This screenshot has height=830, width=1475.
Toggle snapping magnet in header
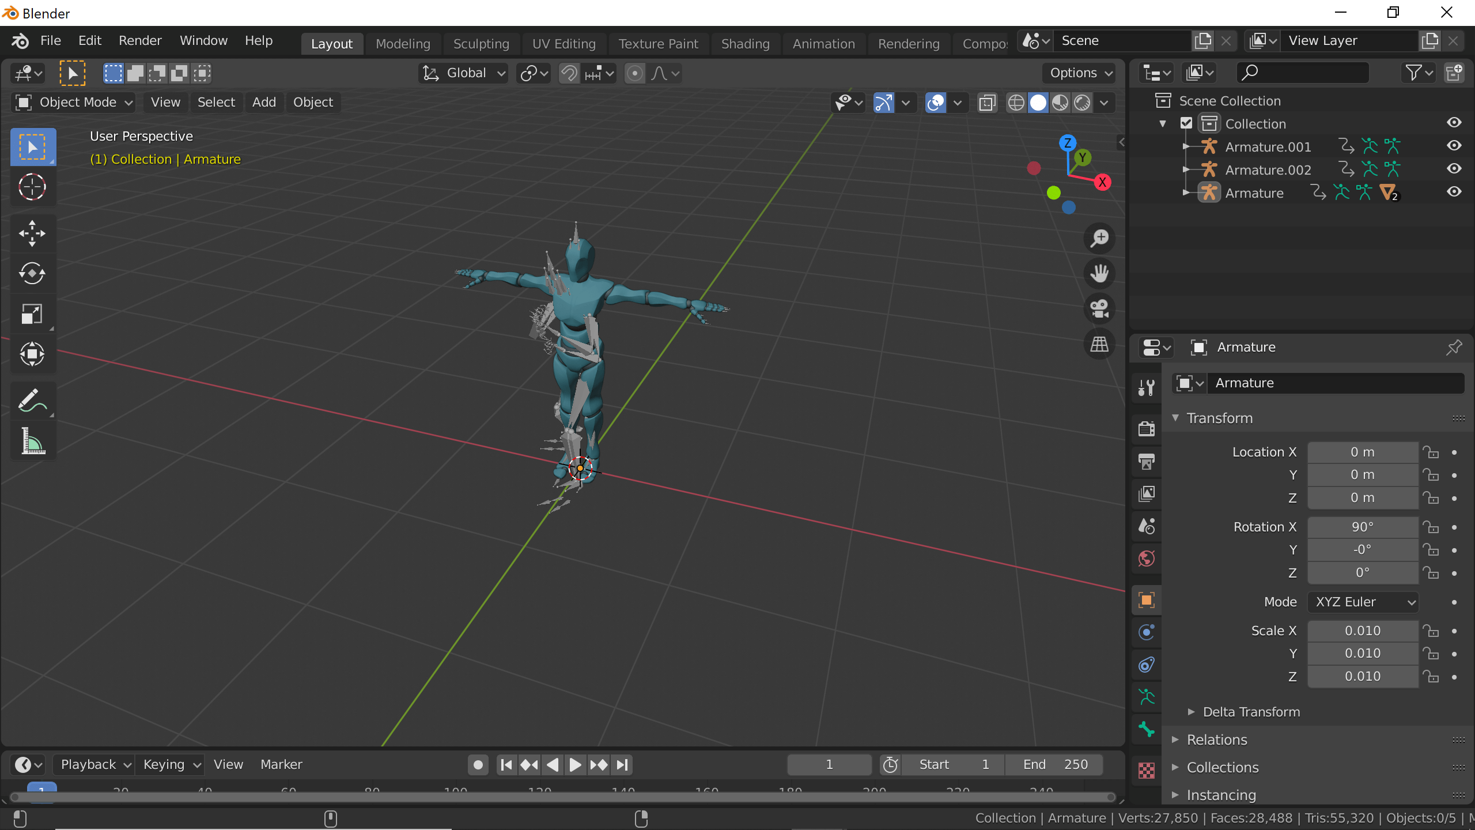click(569, 73)
